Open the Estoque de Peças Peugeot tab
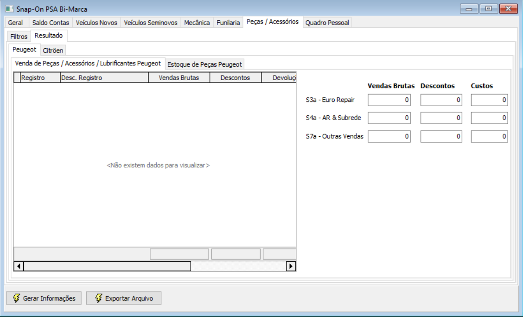 pyautogui.click(x=204, y=64)
